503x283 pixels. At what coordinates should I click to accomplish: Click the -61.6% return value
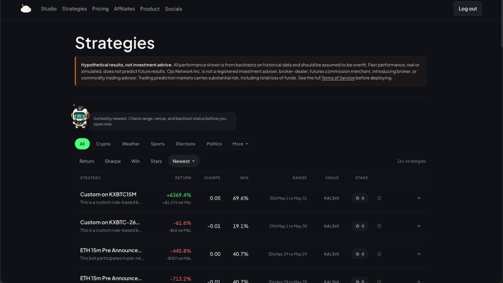coord(182,223)
